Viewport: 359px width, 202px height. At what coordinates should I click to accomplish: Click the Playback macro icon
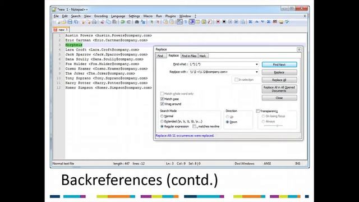230,22
